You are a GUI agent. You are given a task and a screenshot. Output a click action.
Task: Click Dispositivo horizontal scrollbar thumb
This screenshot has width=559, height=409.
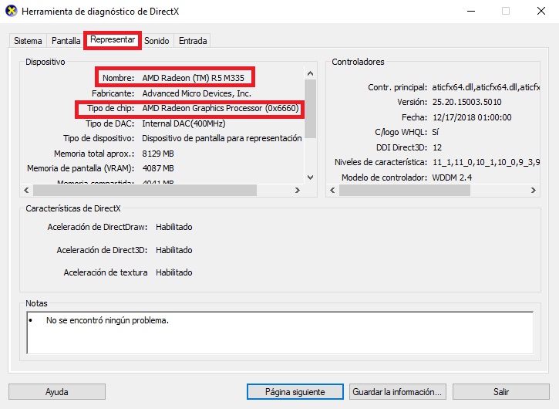[145, 191]
